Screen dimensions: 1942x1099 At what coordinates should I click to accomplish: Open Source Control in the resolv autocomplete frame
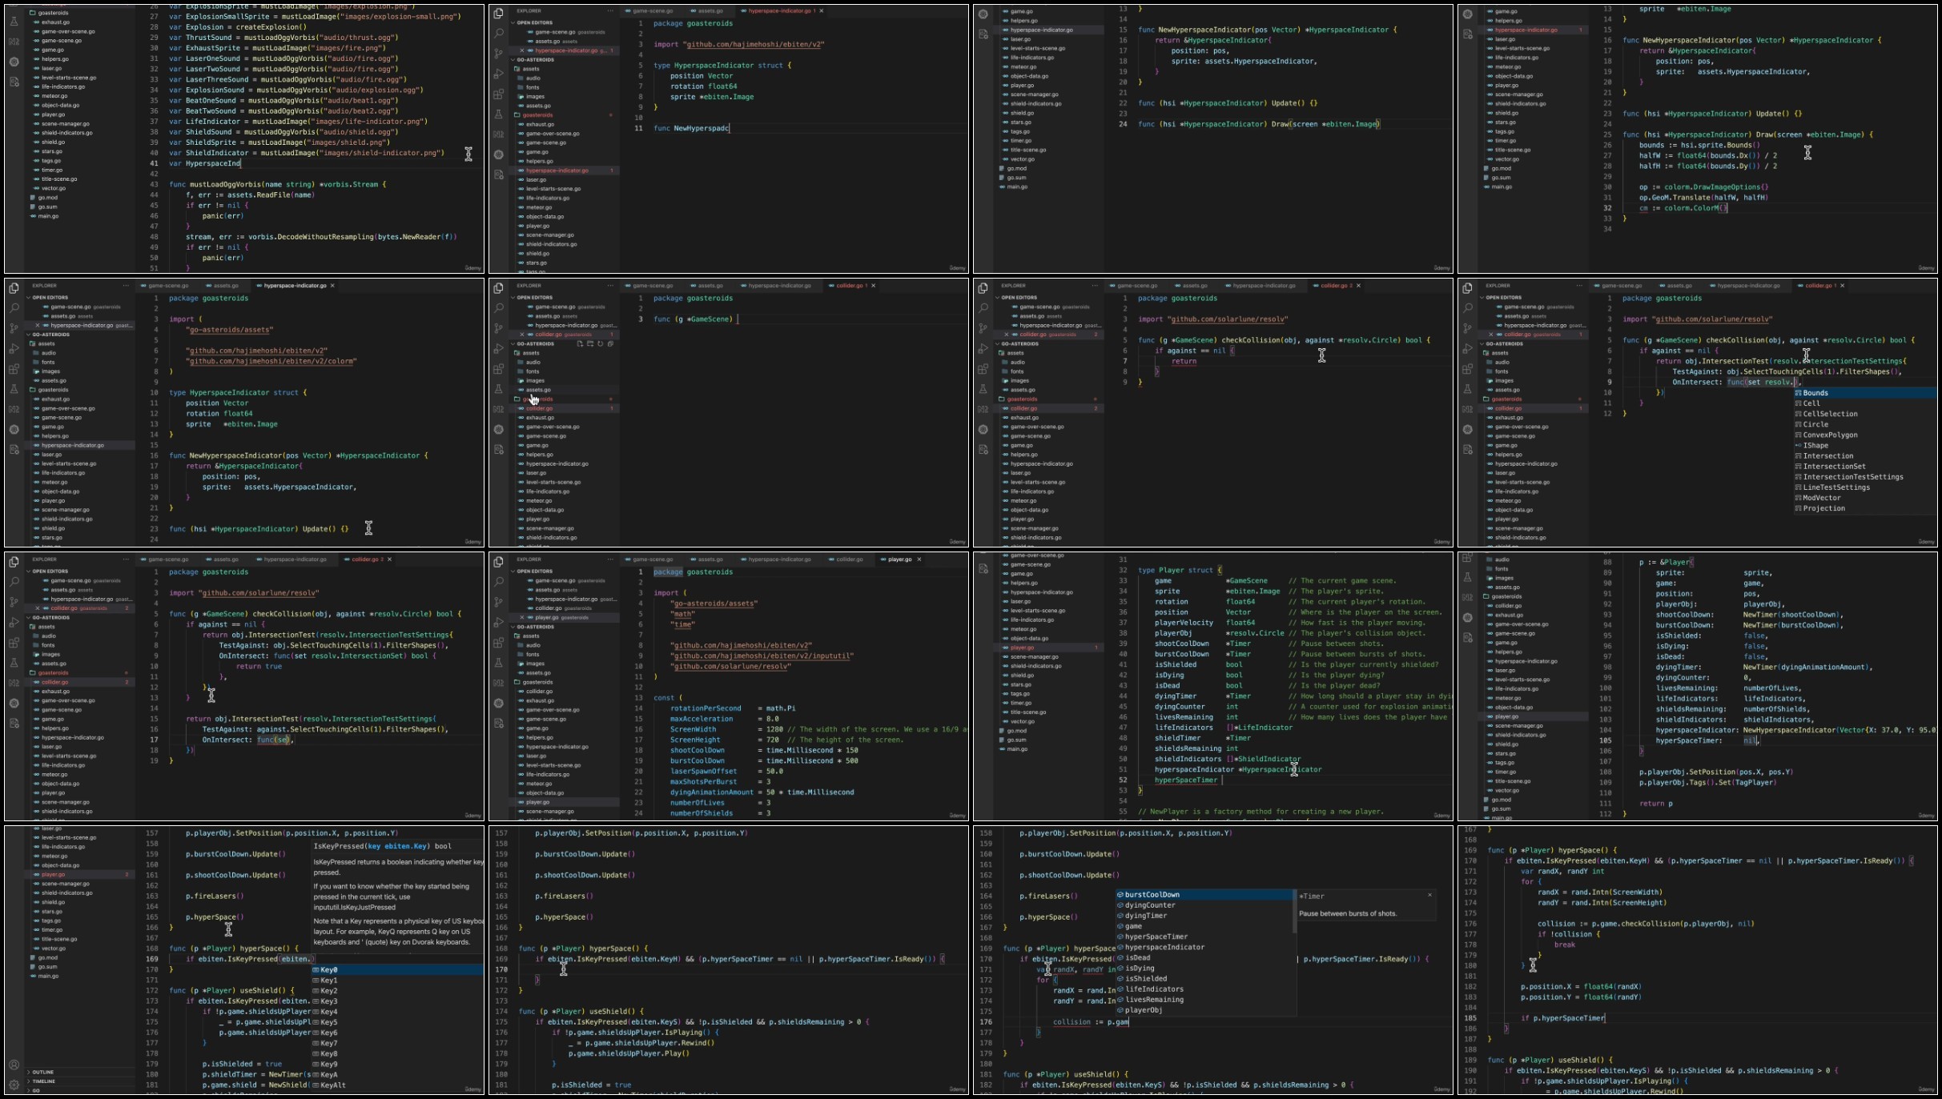1467,328
